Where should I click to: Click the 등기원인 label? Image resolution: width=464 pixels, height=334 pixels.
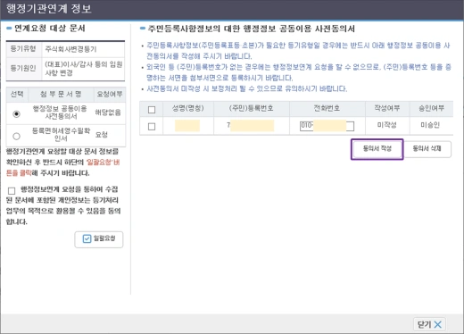click(x=23, y=68)
